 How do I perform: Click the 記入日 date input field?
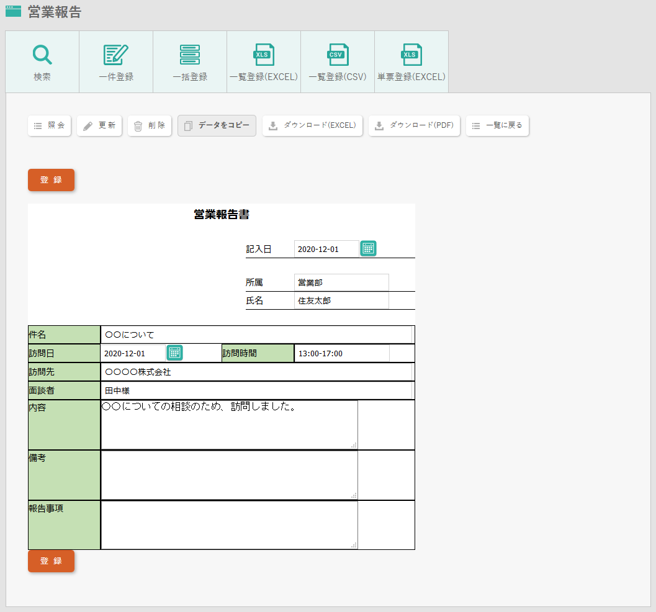(326, 249)
